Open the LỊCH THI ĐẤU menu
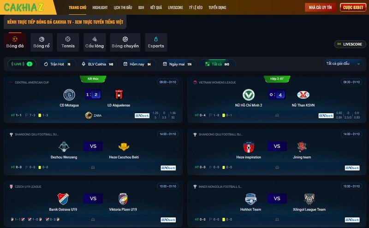 (123, 7)
